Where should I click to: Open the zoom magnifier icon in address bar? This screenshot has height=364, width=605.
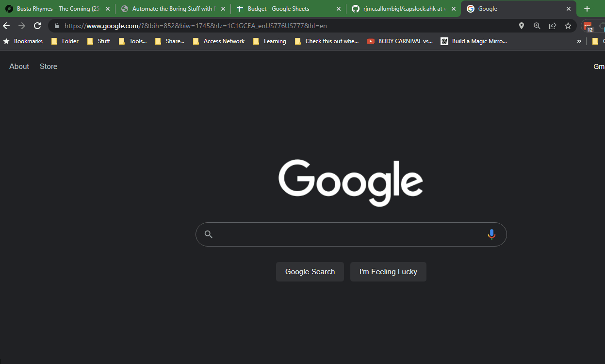537,26
